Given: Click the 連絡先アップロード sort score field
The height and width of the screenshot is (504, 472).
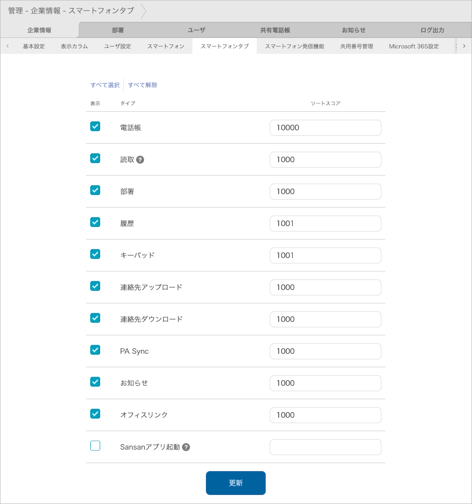Looking at the screenshot, I should point(325,287).
